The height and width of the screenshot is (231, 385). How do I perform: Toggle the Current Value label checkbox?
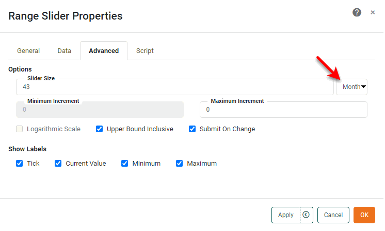pyautogui.click(x=58, y=164)
